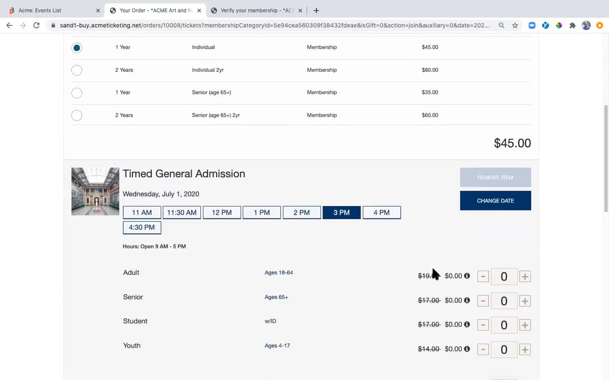
Task: Bookmark this page with the star icon
Action: 515,25
